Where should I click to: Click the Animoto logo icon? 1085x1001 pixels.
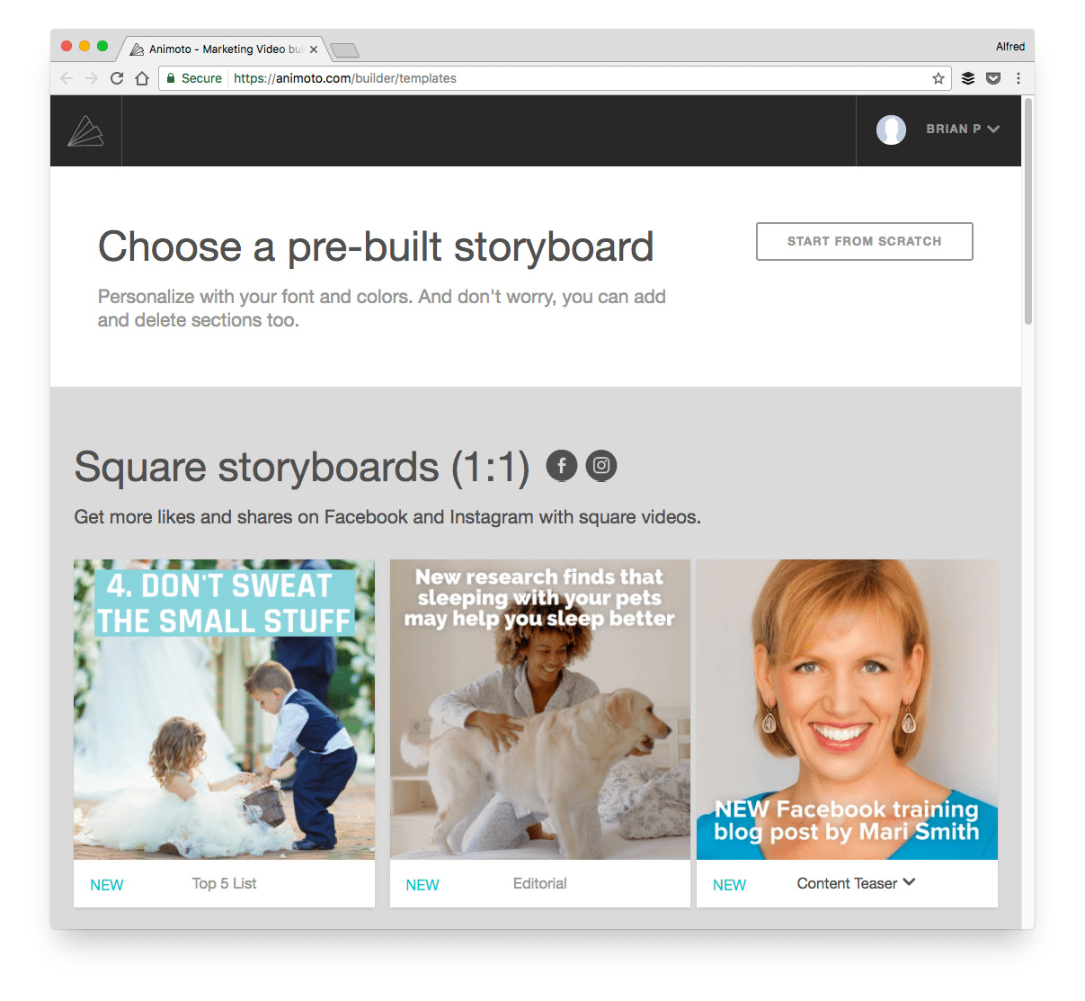(x=85, y=131)
